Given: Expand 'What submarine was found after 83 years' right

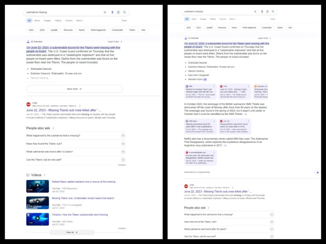Looking at the screenshot, I should [x=272, y=229].
